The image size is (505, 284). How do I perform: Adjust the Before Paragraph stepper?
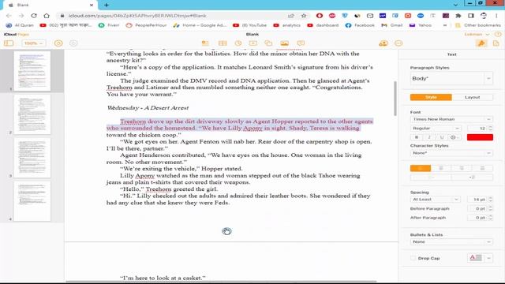(491, 208)
